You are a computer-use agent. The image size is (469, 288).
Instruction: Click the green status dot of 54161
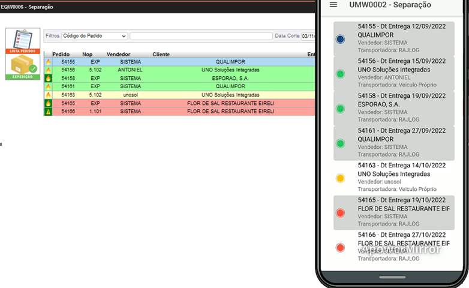pos(340,143)
